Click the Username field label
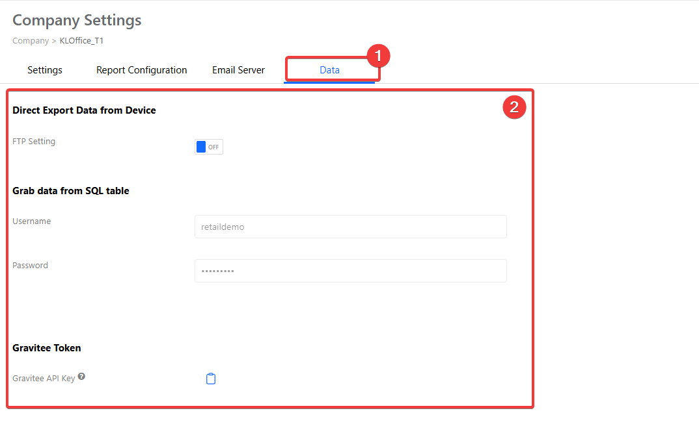The image size is (699, 426). pos(32,221)
